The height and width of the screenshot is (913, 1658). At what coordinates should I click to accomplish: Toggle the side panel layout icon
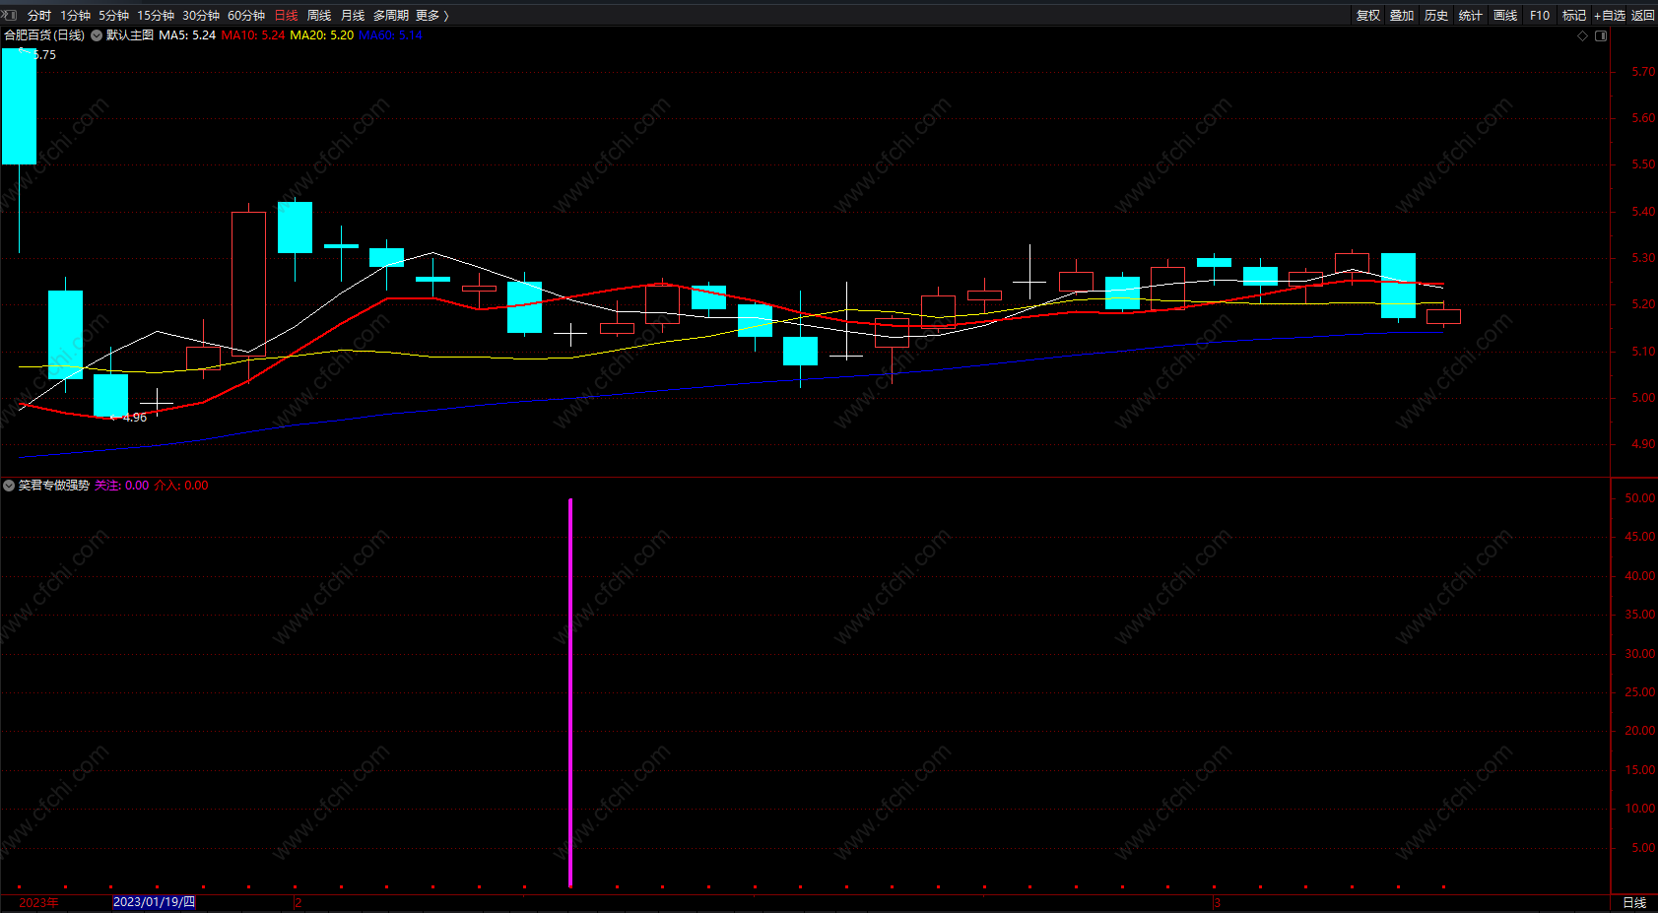tap(1601, 35)
